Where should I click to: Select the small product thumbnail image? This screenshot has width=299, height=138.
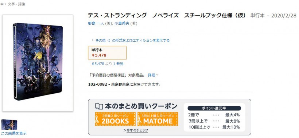pyautogui.click(x=9, y=125)
